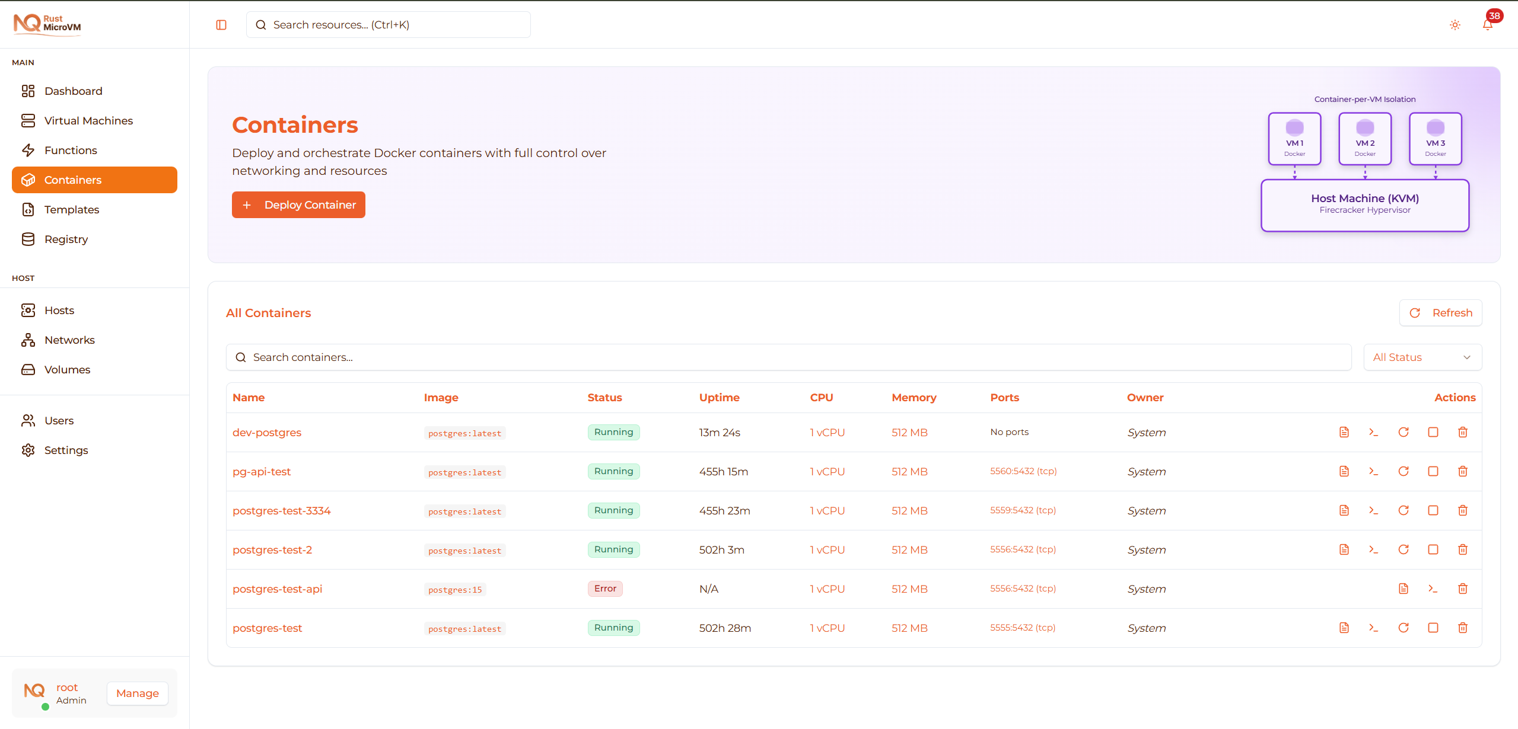Toggle light/dark theme with the sun icon
Viewport: 1518px width, 729px height.
pyautogui.click(x=1455, y=25)
